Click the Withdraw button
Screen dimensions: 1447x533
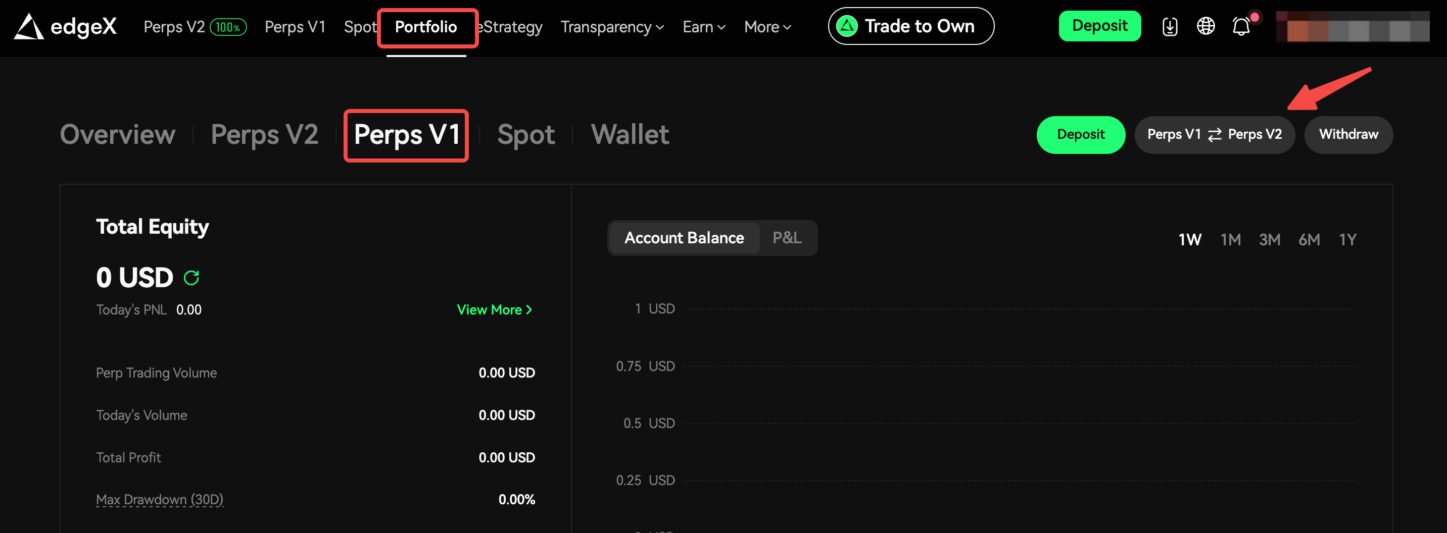[x=1348, y=135]
